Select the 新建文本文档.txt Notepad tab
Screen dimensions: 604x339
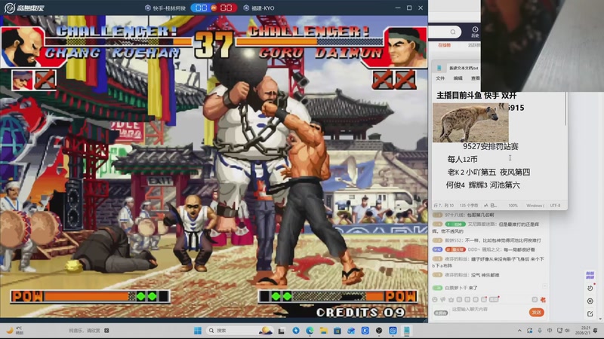464,68
